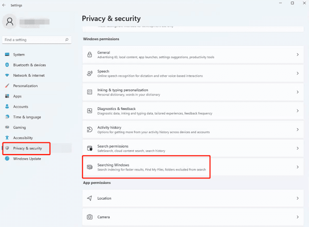Open Time & language settings

click(37, 117)
